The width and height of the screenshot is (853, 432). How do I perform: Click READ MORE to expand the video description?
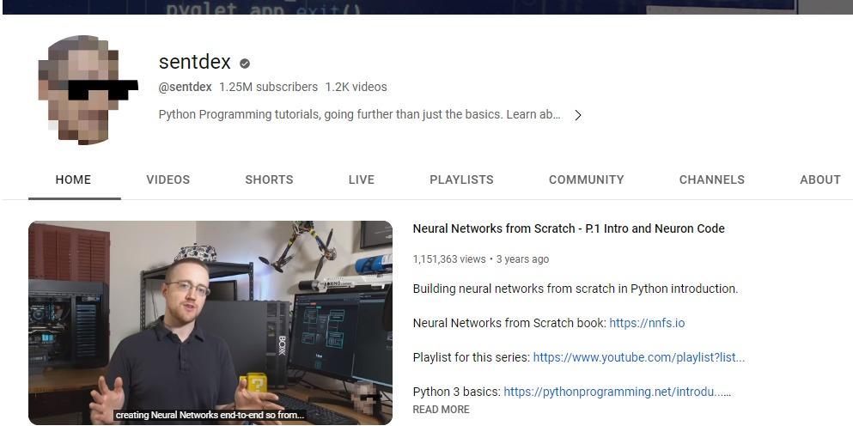pyautogui.click(x=442, y=410)
